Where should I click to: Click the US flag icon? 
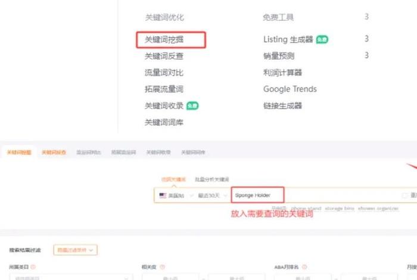click(x=163, y=195)
